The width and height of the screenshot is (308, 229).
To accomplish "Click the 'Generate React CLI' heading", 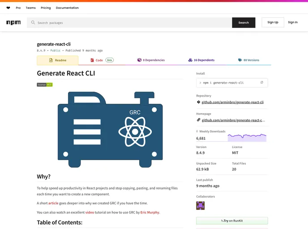I will (x=66, y=73).
